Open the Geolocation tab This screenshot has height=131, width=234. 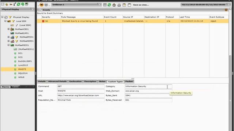[75, 82]
